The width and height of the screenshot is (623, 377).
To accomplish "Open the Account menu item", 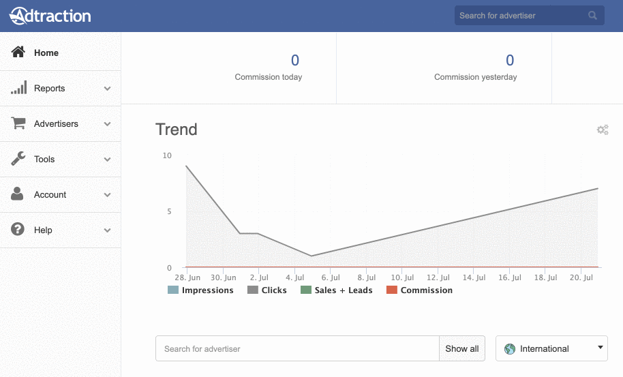I will (61, 195).
